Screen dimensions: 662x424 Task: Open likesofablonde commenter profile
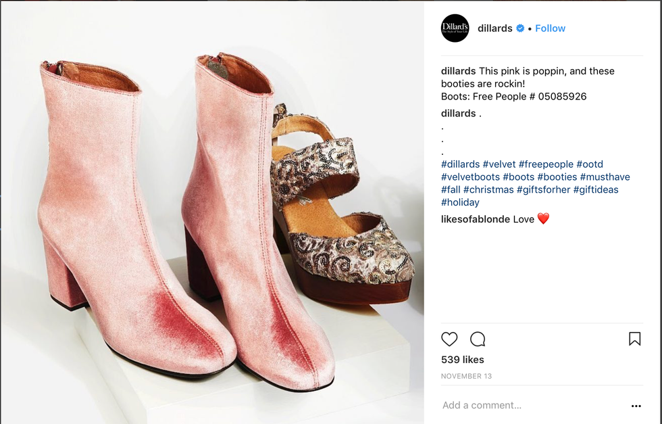pyautogui.click(x=475, y=219)
